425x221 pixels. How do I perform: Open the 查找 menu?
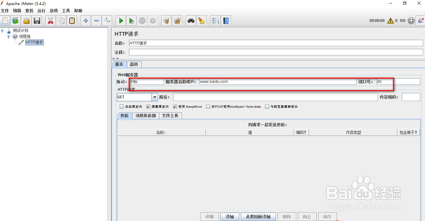[x=29, y=11]
